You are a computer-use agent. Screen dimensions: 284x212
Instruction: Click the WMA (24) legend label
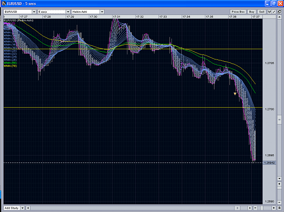10,57
